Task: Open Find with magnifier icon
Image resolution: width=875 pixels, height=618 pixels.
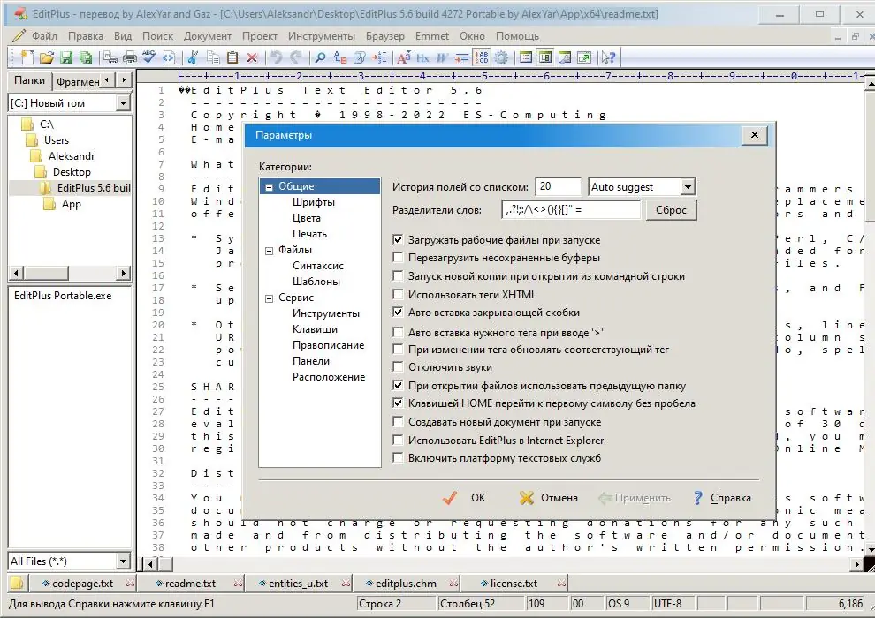Action: pyautogui.click(x=320, y=57)
